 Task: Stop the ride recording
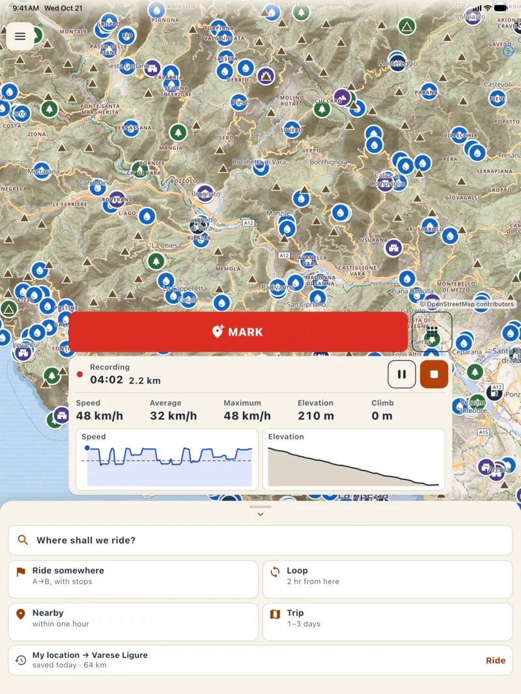point(434,375)
